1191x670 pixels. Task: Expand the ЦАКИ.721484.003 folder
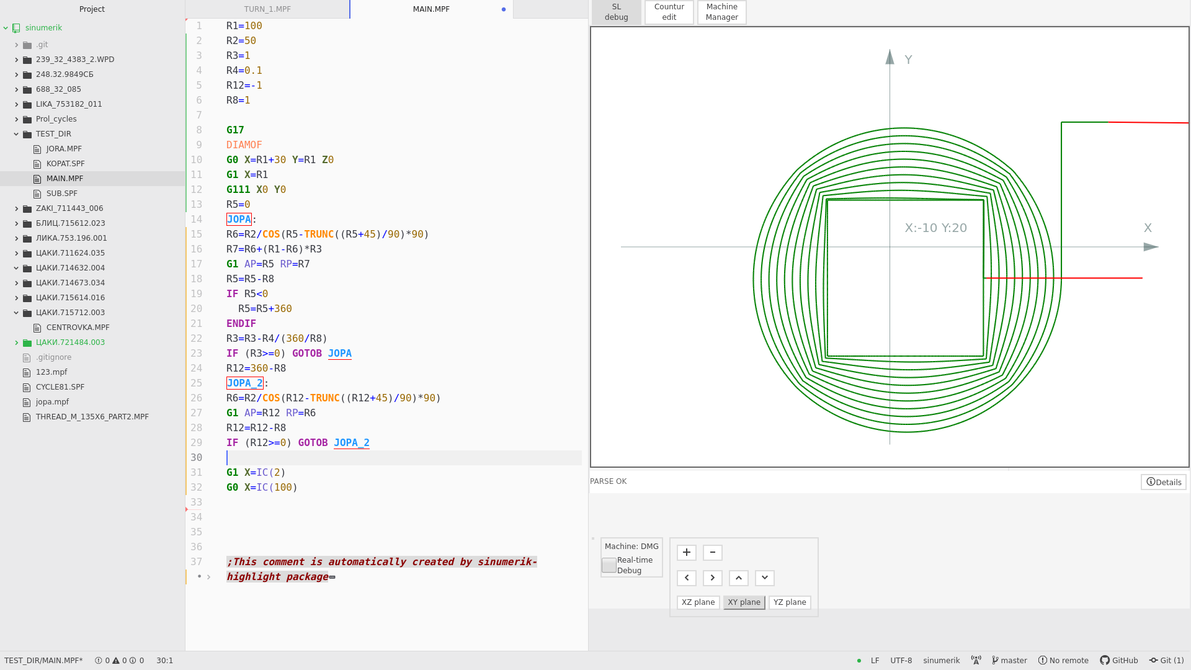pos(16,342)
